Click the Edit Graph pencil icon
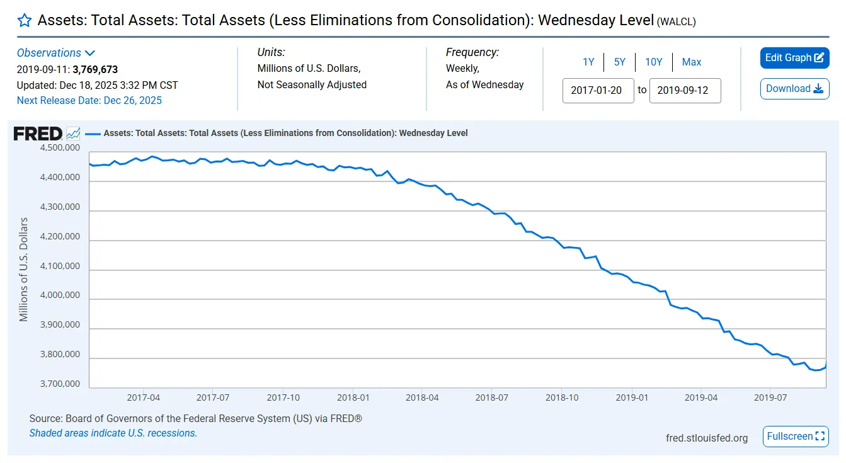846x463 pixels. pyautogui.click(x=819, y=58)
